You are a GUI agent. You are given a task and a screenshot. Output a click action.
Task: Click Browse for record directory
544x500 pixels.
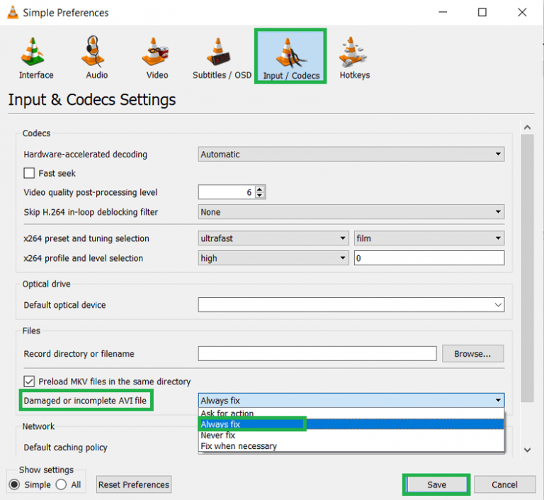click(x=473, y=353)
